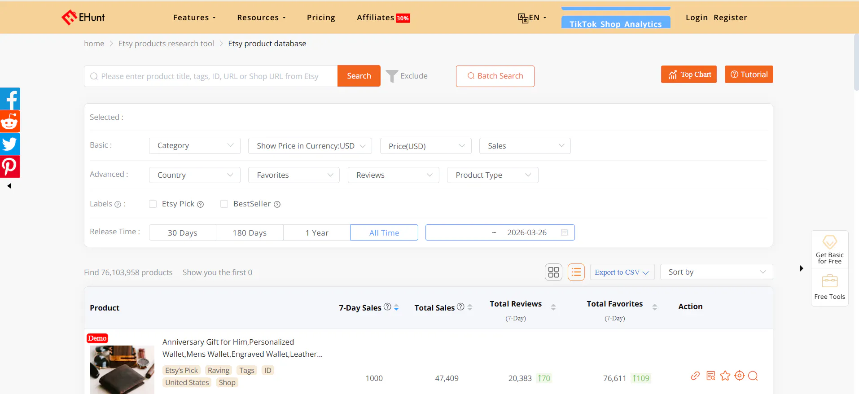The height and width of the screenshot is (394, 859).
Task: Switch to grid view layout
Action: 553,272
